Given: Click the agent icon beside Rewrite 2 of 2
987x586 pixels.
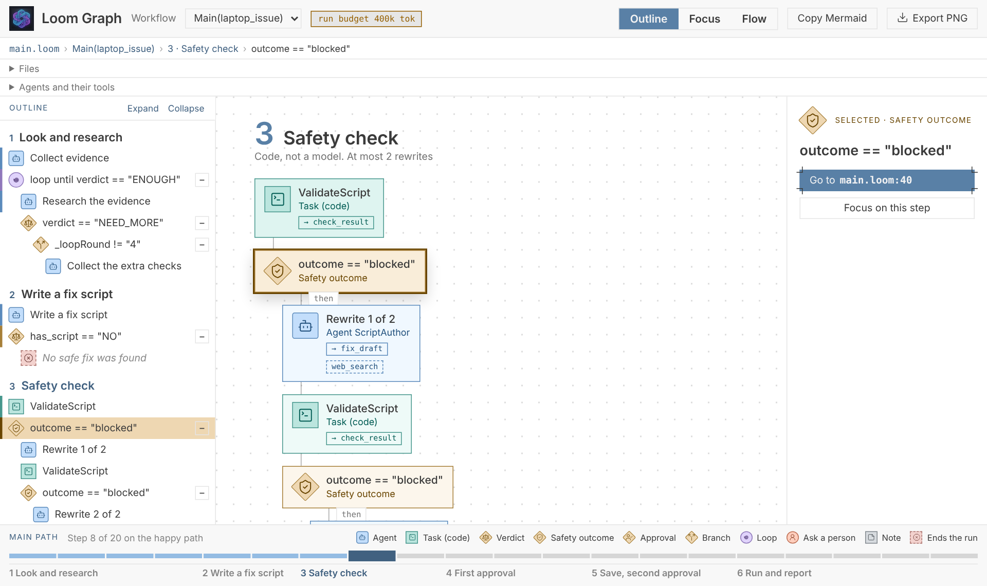Looking at the screenshot, I should (41, 515).
